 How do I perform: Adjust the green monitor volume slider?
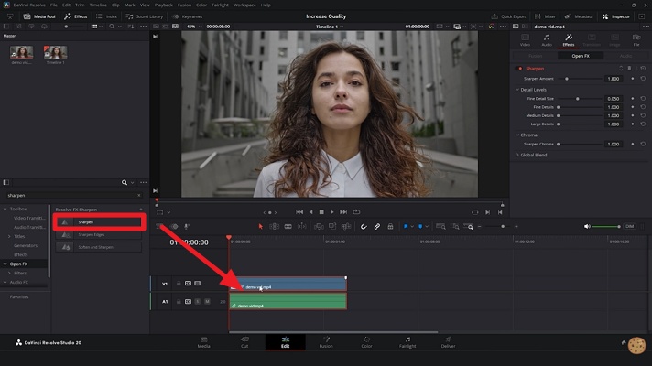[606, 226]
